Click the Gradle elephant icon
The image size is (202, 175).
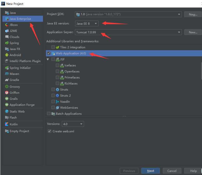[7, 80]
